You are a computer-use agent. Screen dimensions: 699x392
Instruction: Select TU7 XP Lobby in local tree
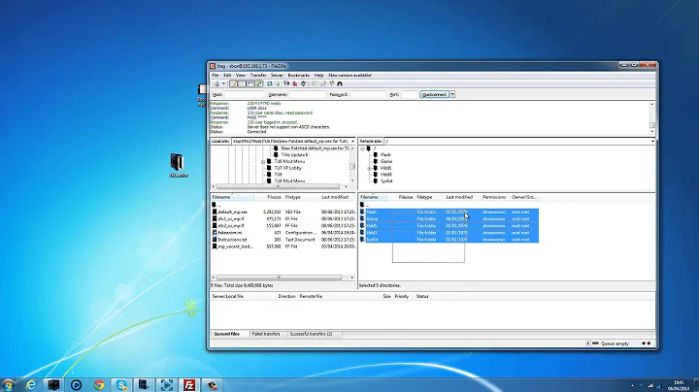[x=287, y=168]
